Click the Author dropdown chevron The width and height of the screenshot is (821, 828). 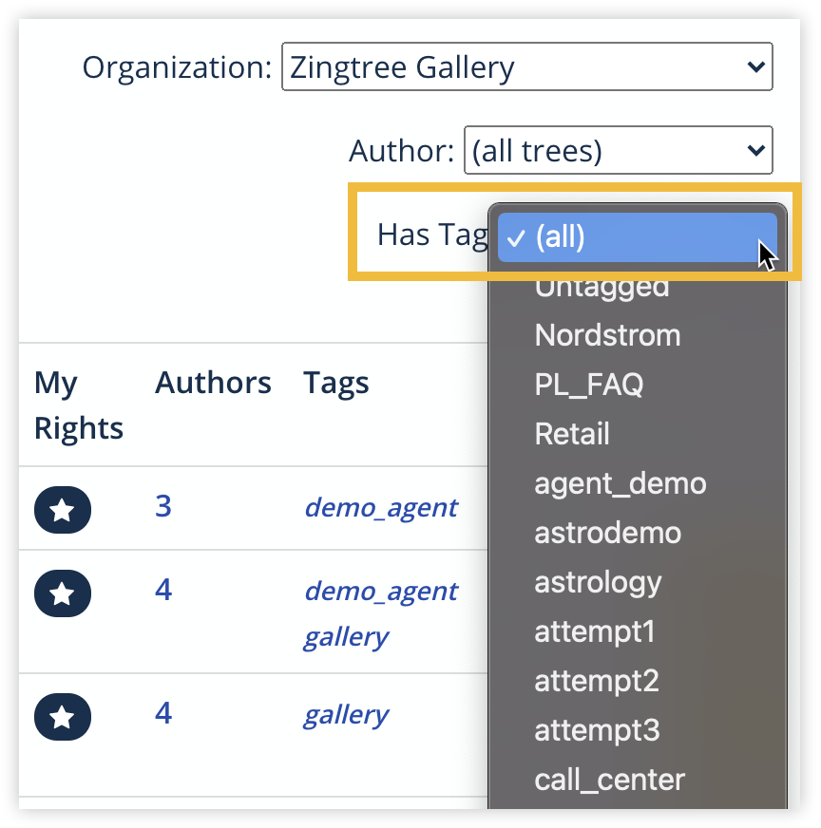pyautogui.click(x=755, y=150)
